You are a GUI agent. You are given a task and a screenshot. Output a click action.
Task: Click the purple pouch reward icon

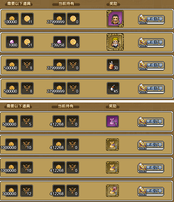click(x=112, y=121)
